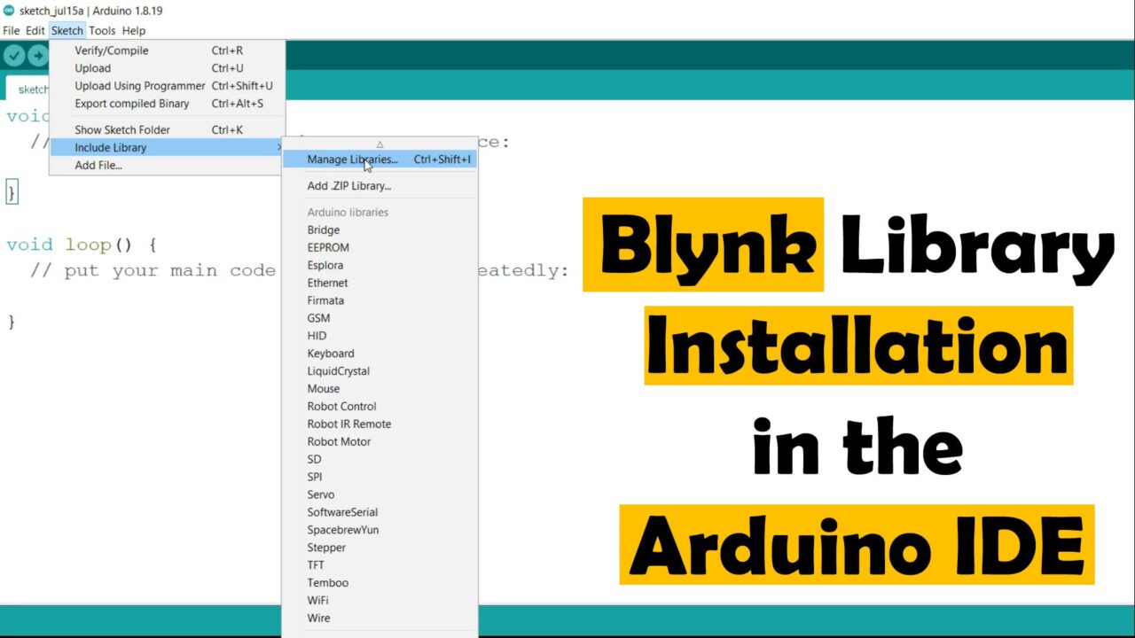Click the 'void loop() {' code line
1135x638 pixels.
(x=82, y=245)
